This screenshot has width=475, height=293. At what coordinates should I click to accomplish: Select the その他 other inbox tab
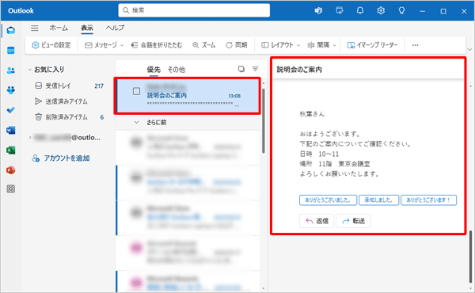click(x=177, y=70)
